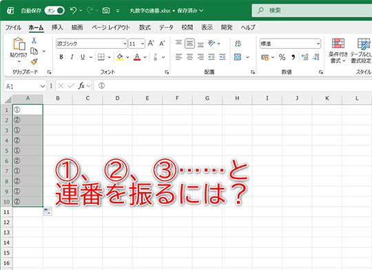Click Increase Font Size icon
372x270 pixels.
click(151, 43)
